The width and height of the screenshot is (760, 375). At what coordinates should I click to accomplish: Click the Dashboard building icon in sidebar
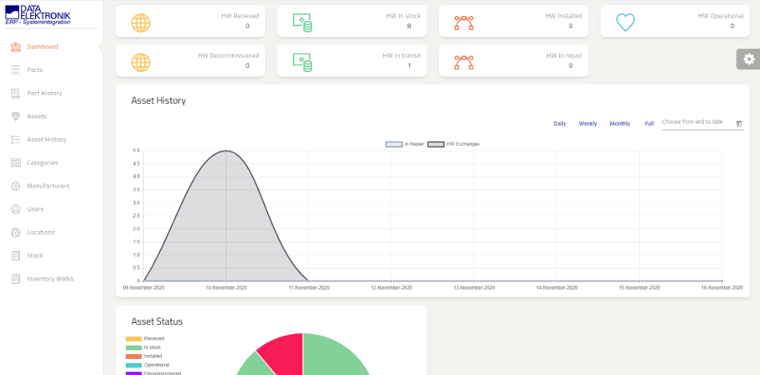click(16, 47)
